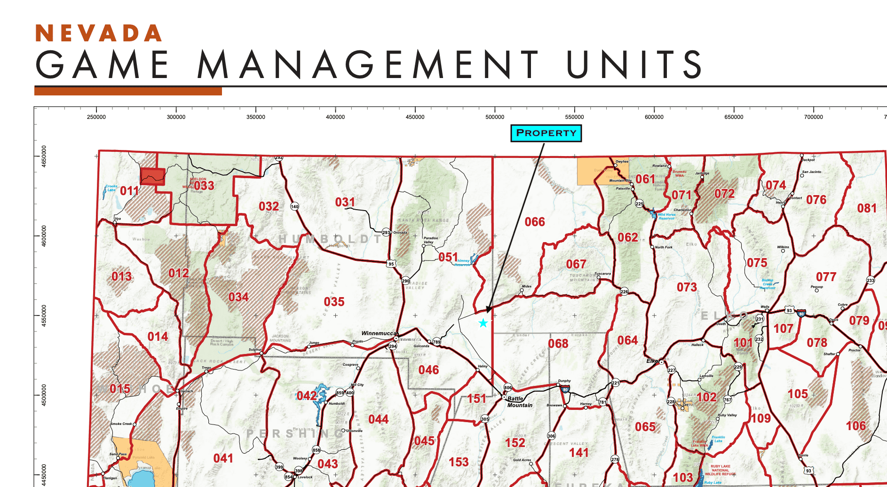Select unit label 035
Image resolution: width=887 pixels, height=487 pixels.
coord(334,302)
